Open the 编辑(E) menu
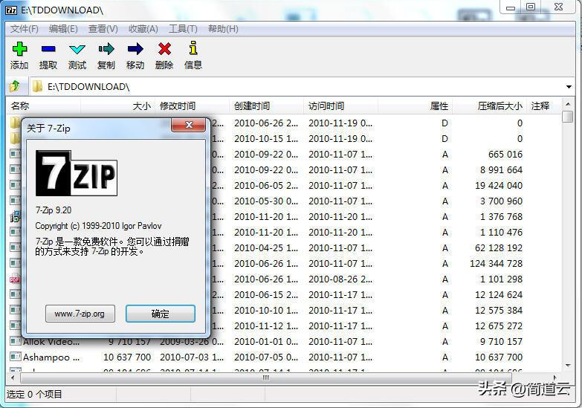Screen dimensions: 582x408 (x=63, y=29)
